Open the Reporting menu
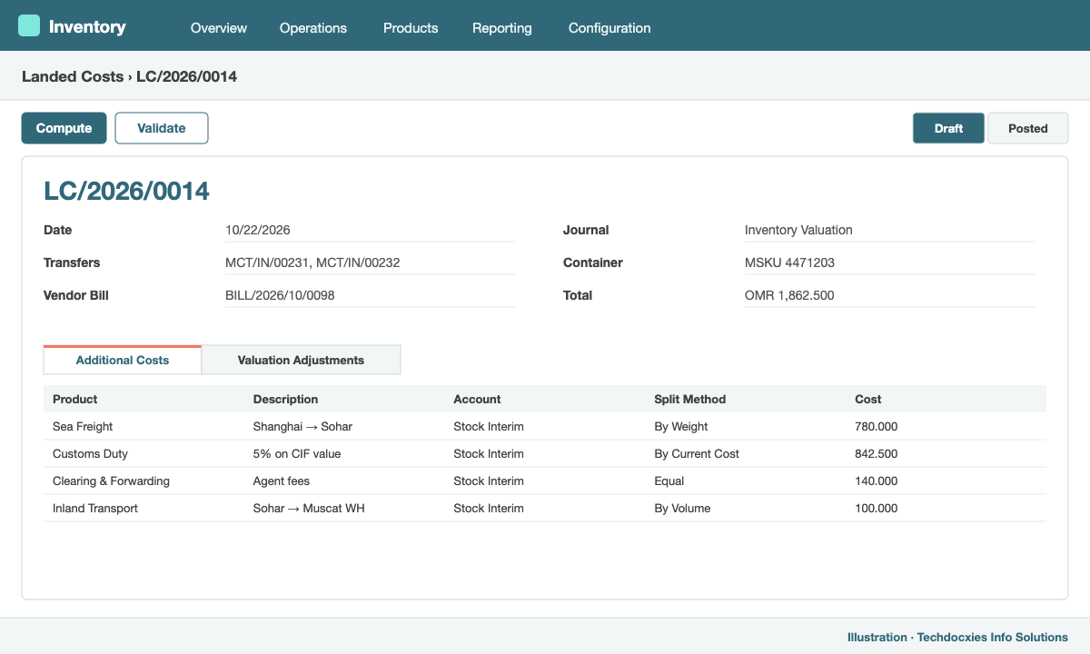 [502, 28]
